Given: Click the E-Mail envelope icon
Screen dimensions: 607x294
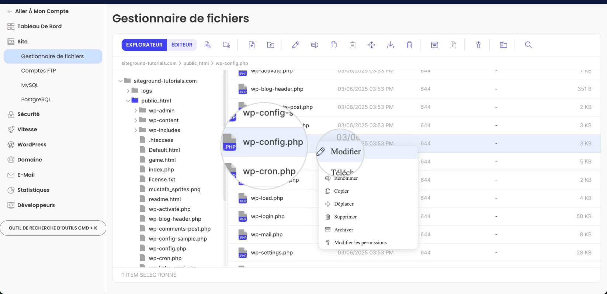Looking at the screenshot, I should (11, 175).
